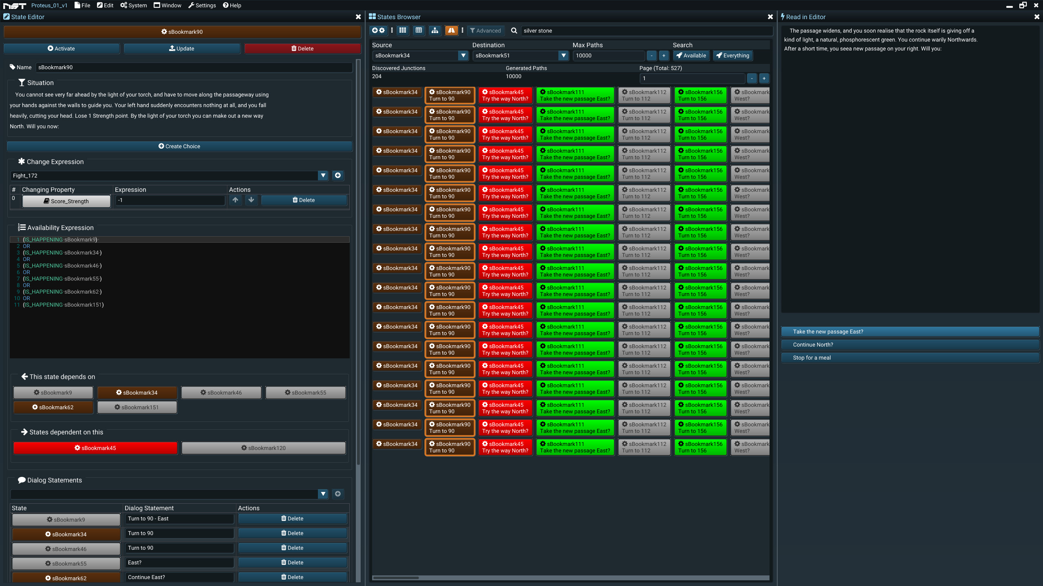This screenshot has height=586, width=1043.
Task: Move the Score_Strength expression up
Action: (235, 200)
